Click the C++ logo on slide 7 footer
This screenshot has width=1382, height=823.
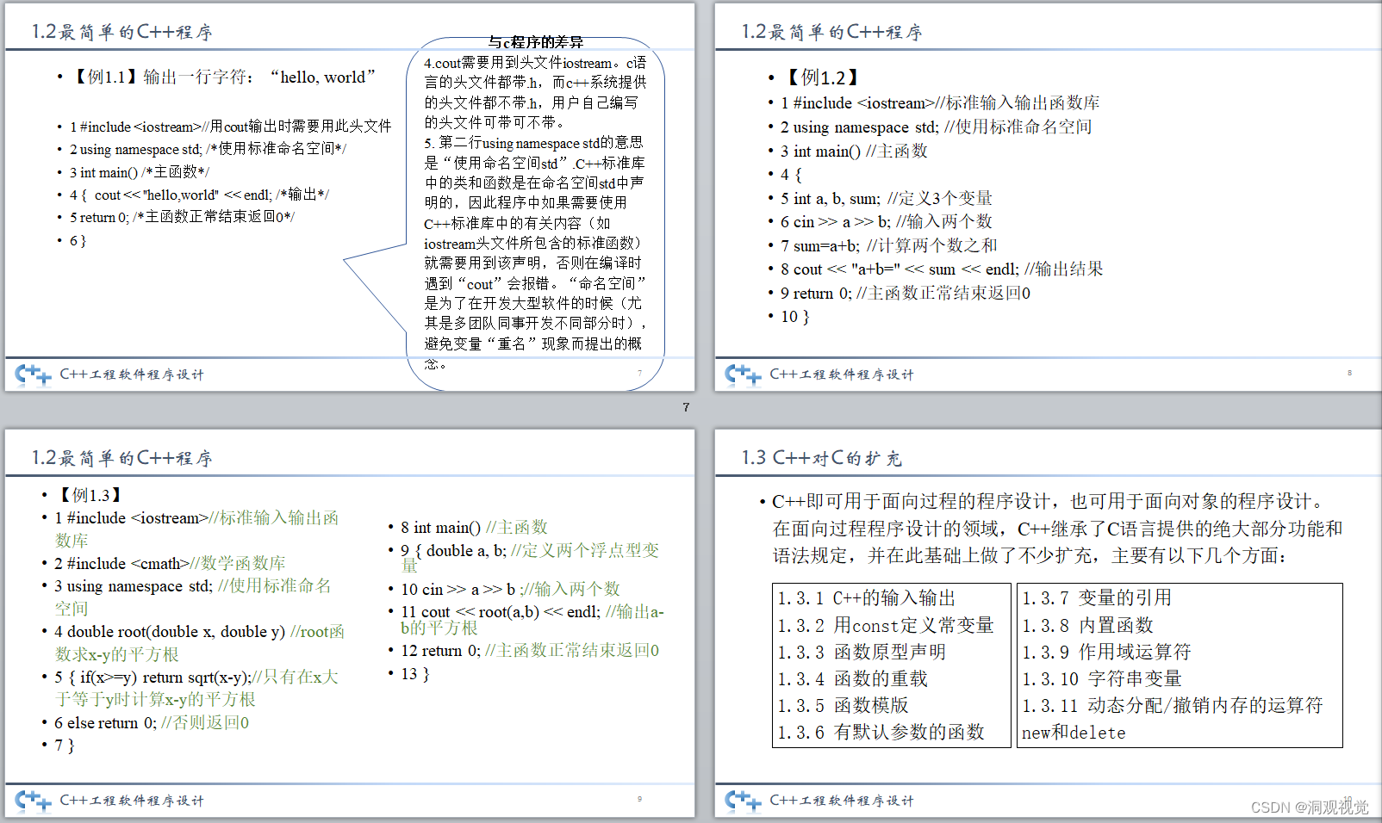(x=33, y=374)
